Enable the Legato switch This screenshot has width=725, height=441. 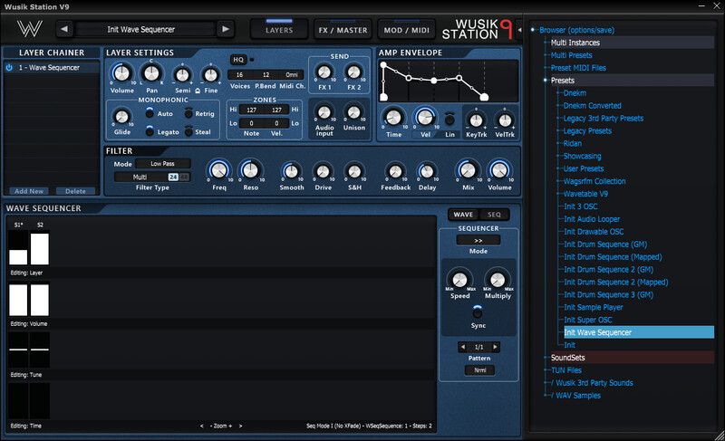[150, 131]
